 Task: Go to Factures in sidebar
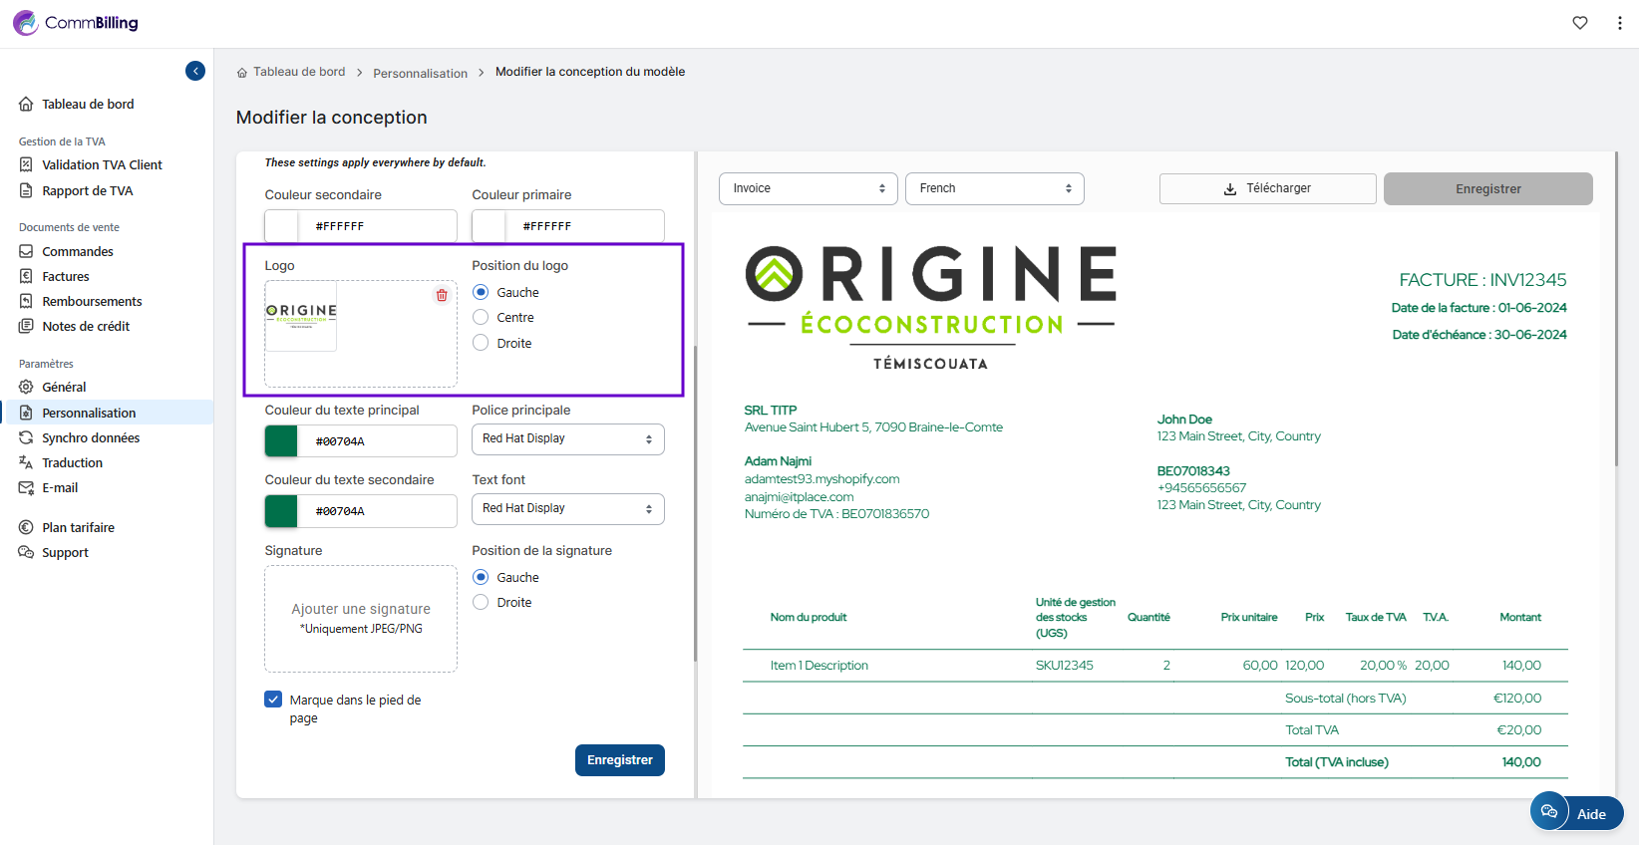point(66,277)
